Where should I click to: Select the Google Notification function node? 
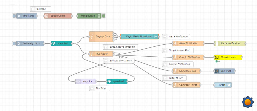tap(188, 57)
